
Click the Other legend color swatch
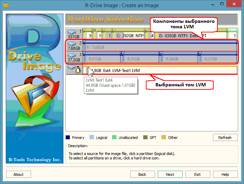point(164,137)
